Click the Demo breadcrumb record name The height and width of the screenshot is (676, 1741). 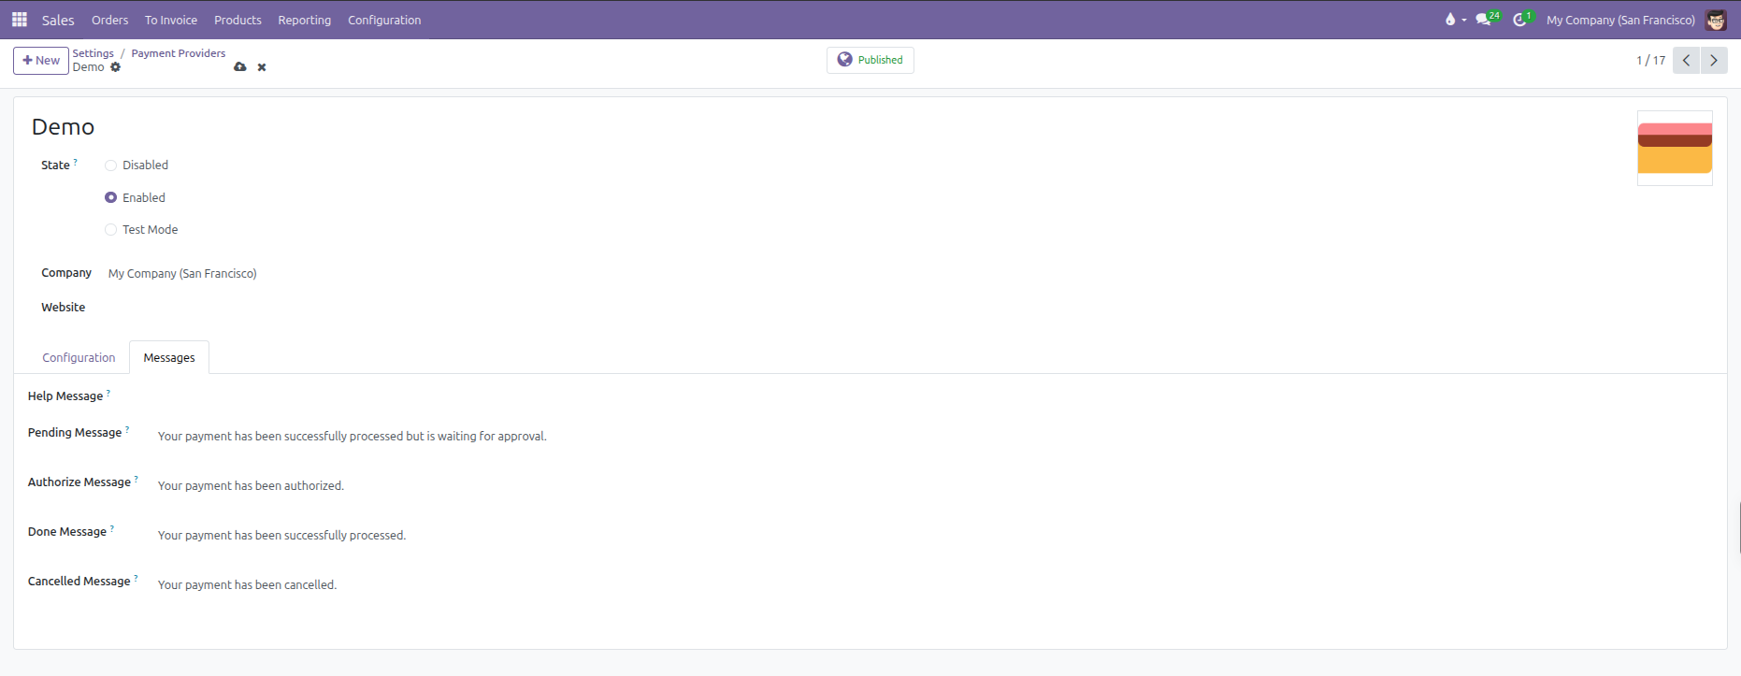click(88, 67)
